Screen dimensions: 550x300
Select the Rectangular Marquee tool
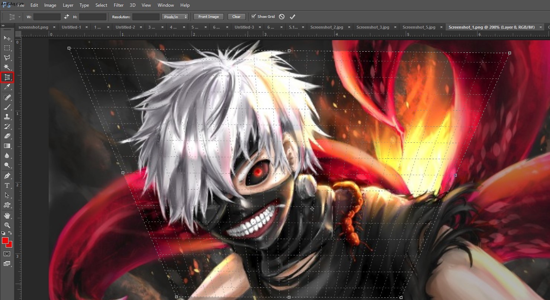coord(7,48)
